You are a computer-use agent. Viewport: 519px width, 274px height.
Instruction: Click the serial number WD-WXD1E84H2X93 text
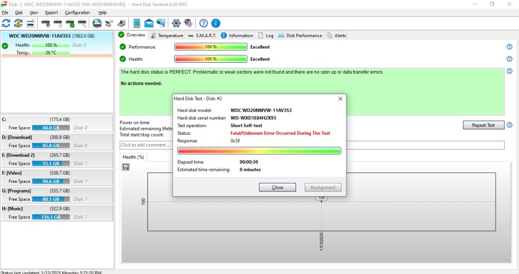pyautogui.click(x=253, y=118)
